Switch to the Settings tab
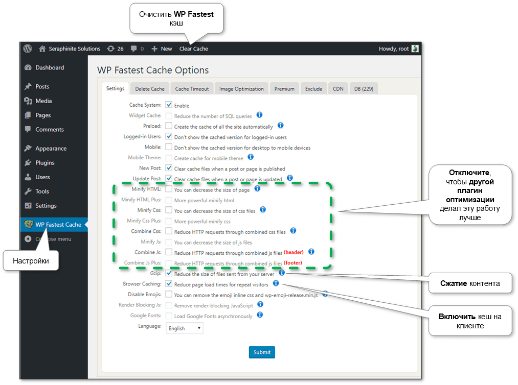 pos(115,88)
